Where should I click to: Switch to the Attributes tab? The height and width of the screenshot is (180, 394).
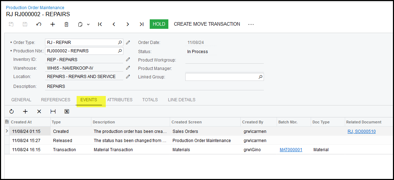pyautogui.click(x=120, y=100)
